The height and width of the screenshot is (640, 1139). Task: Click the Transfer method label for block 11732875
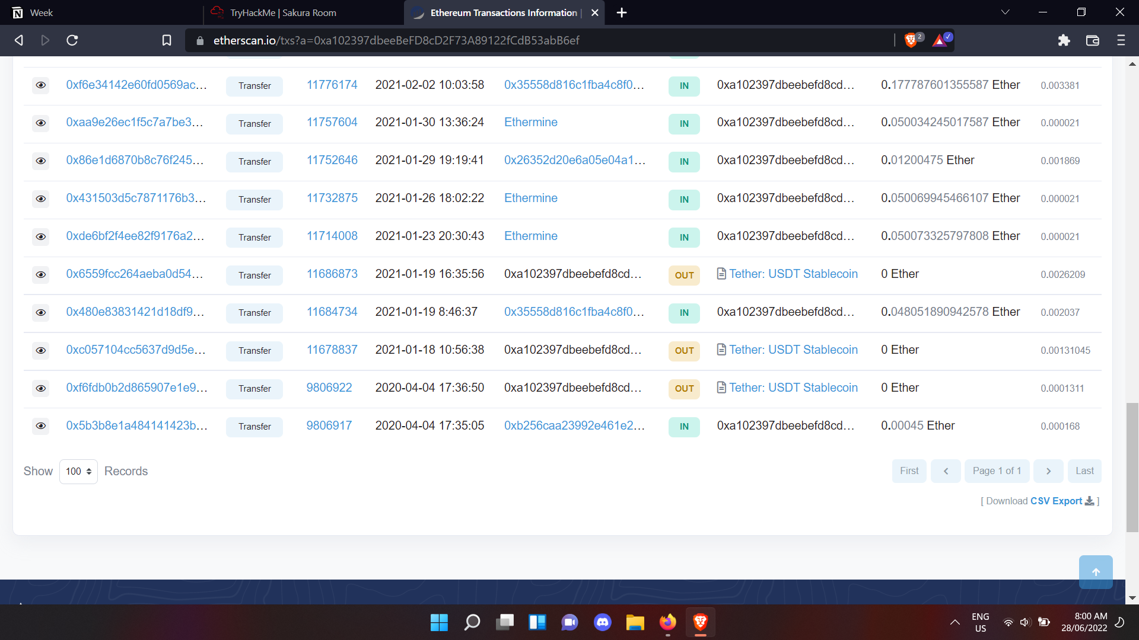254,199
